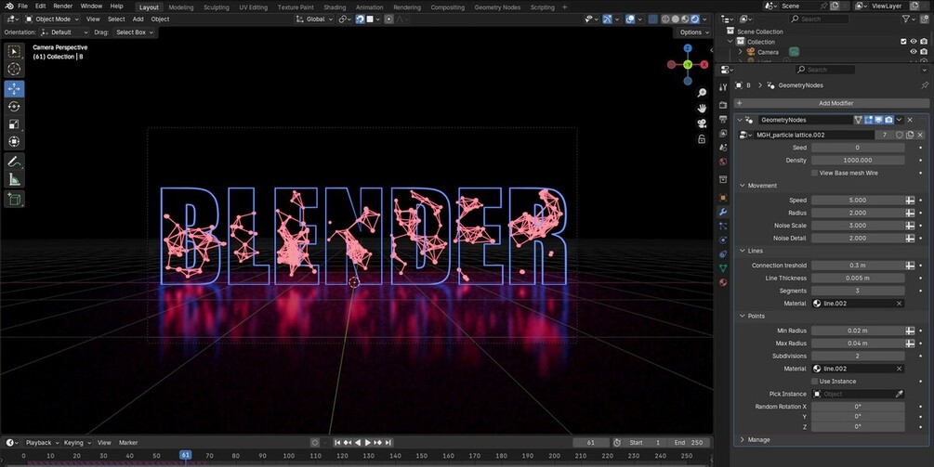
Task: Select the Add Cube tool
Action: [x=14, y=200]
